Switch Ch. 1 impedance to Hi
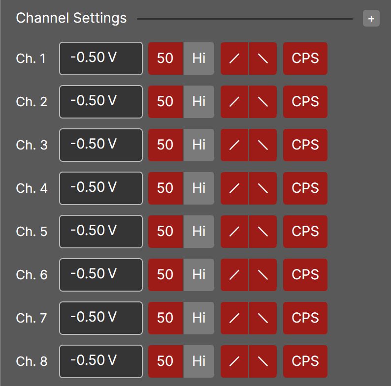 199,59
